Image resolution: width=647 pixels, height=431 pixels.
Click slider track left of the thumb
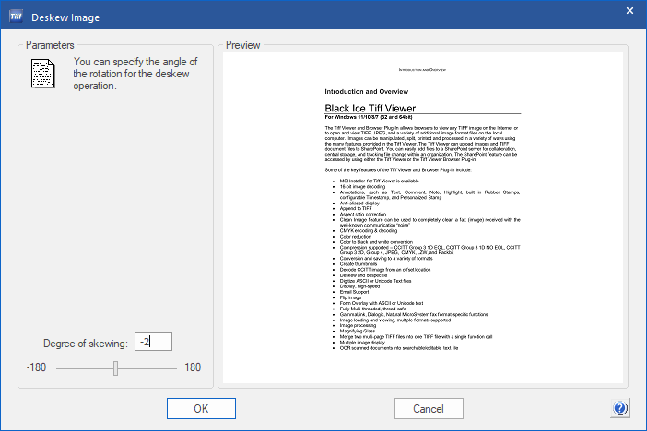[83, 368]
